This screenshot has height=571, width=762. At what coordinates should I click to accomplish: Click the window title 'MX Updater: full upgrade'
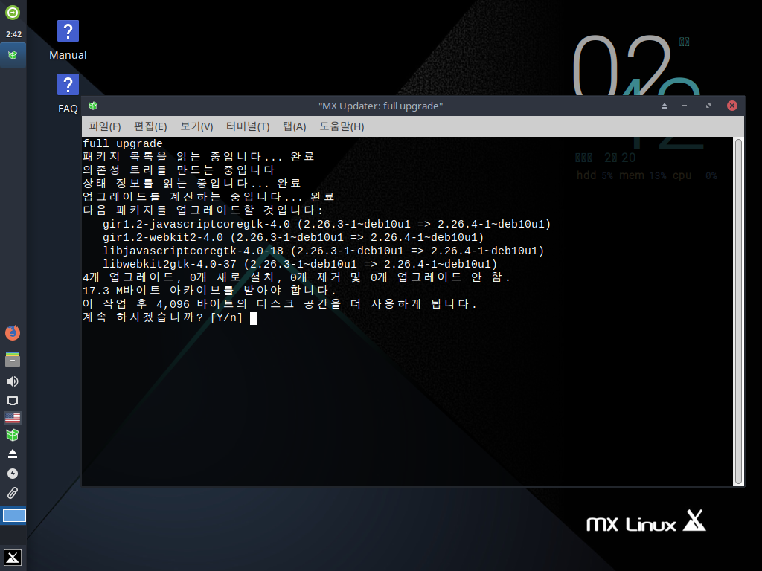coord(380,106)
